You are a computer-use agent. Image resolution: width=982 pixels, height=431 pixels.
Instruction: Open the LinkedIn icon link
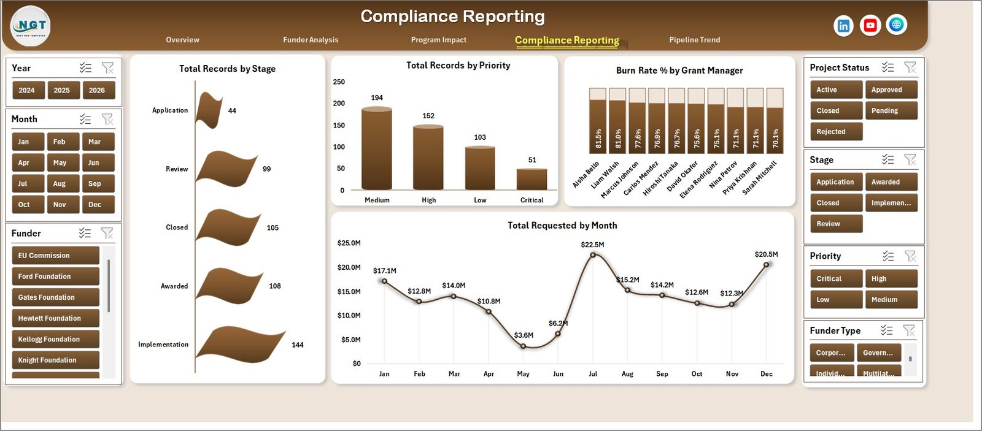(x=843, y=25)
